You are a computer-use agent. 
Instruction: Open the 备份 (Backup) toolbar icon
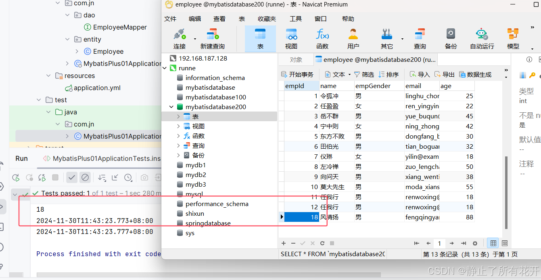pyautogui.click(x=451, y=39)
